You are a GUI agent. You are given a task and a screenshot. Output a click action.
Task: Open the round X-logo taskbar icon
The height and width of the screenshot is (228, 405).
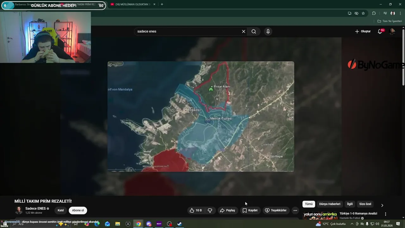click(128, 224)
